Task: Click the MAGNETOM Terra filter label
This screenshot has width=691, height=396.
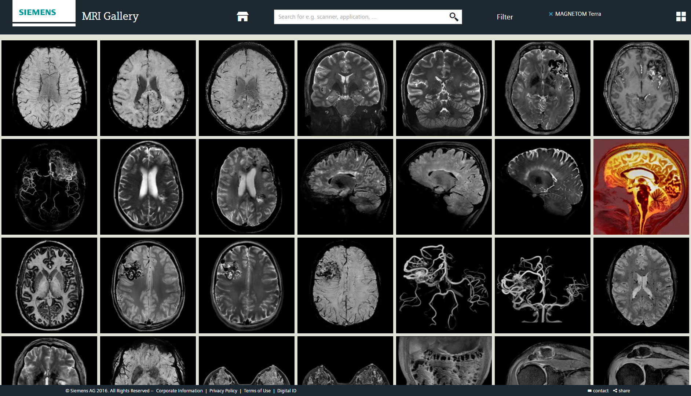Action: (x=578, y=14)
